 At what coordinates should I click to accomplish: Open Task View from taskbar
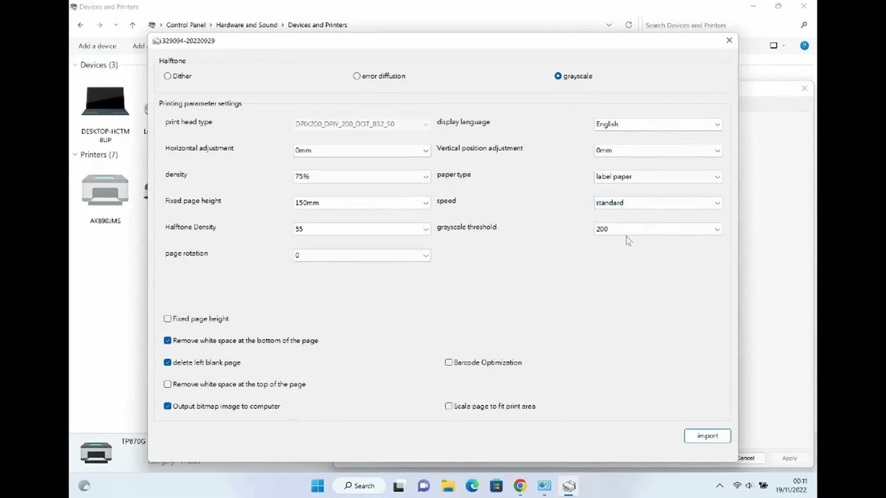[x=399, y=486]
